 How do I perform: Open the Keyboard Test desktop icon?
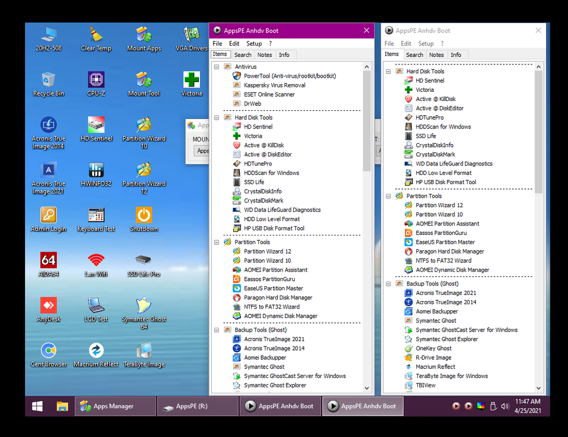click(96, 220)
